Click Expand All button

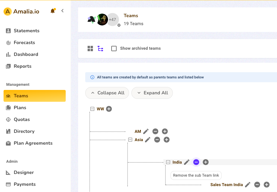point(152,93)
